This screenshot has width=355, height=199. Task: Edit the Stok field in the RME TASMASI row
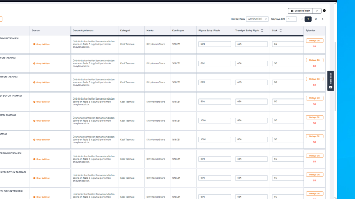click(x=288, y=121)
